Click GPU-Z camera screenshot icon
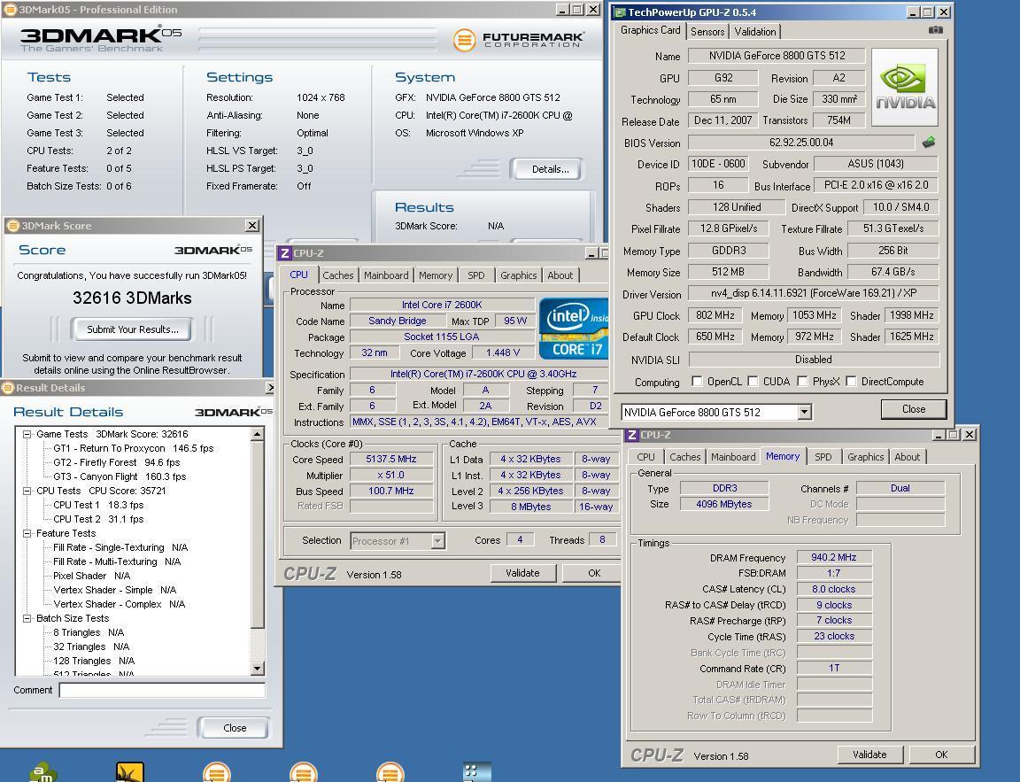Image resolution: width=1020 pixels, height=782 pixels. pos(935,30)
